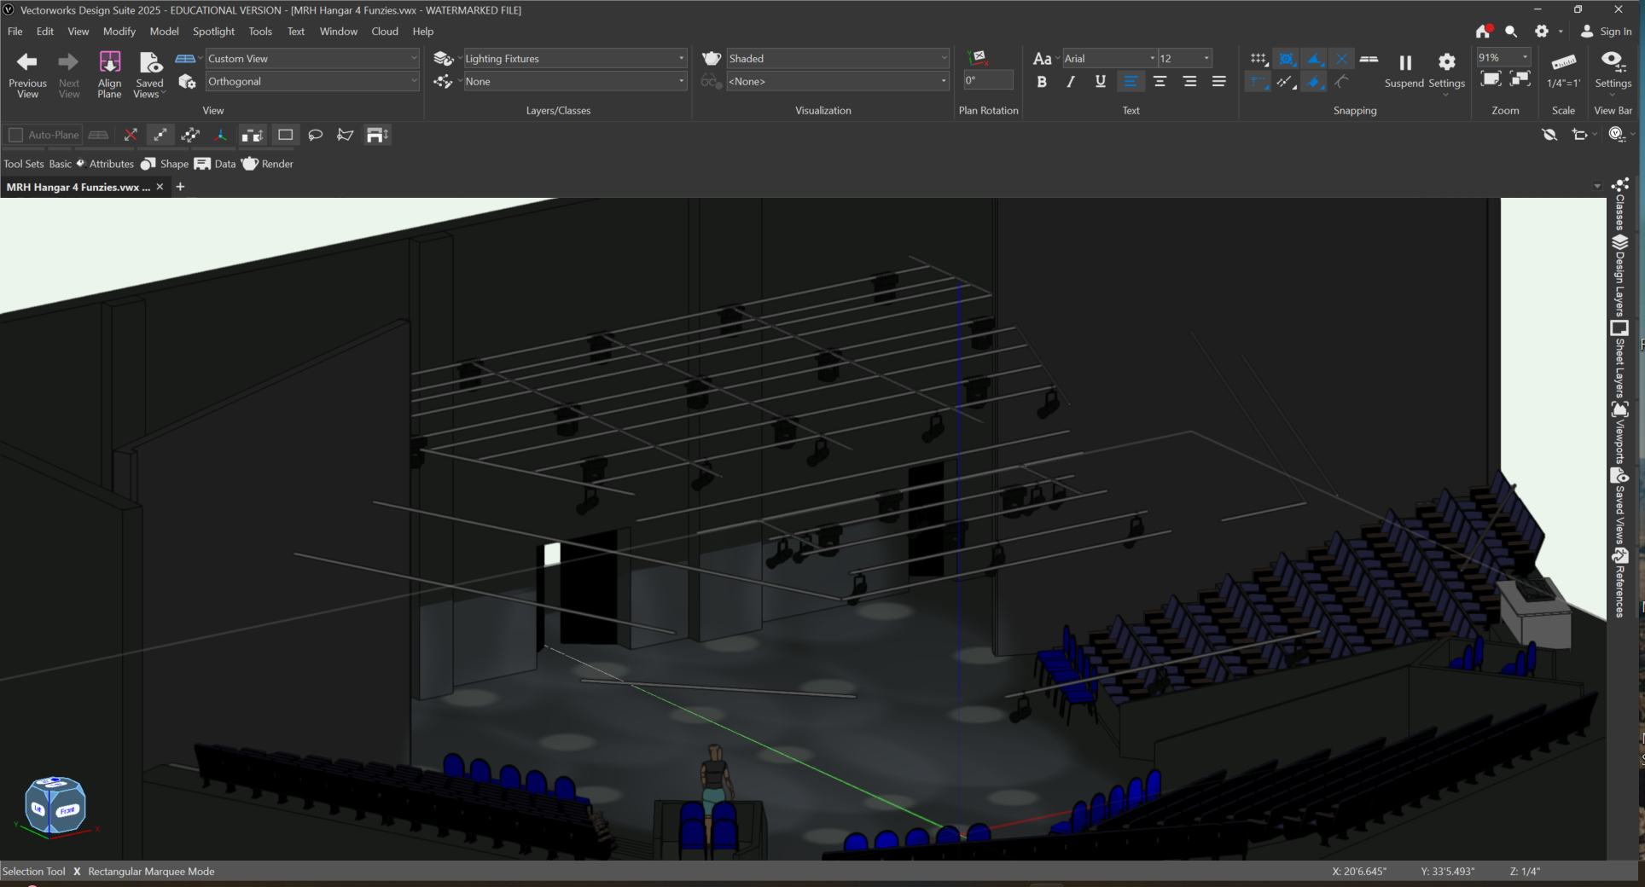The width and height of the screenshot is (1645, 887).
Task: Open Saved Views in the View group
Action: (x=149, y=74)
